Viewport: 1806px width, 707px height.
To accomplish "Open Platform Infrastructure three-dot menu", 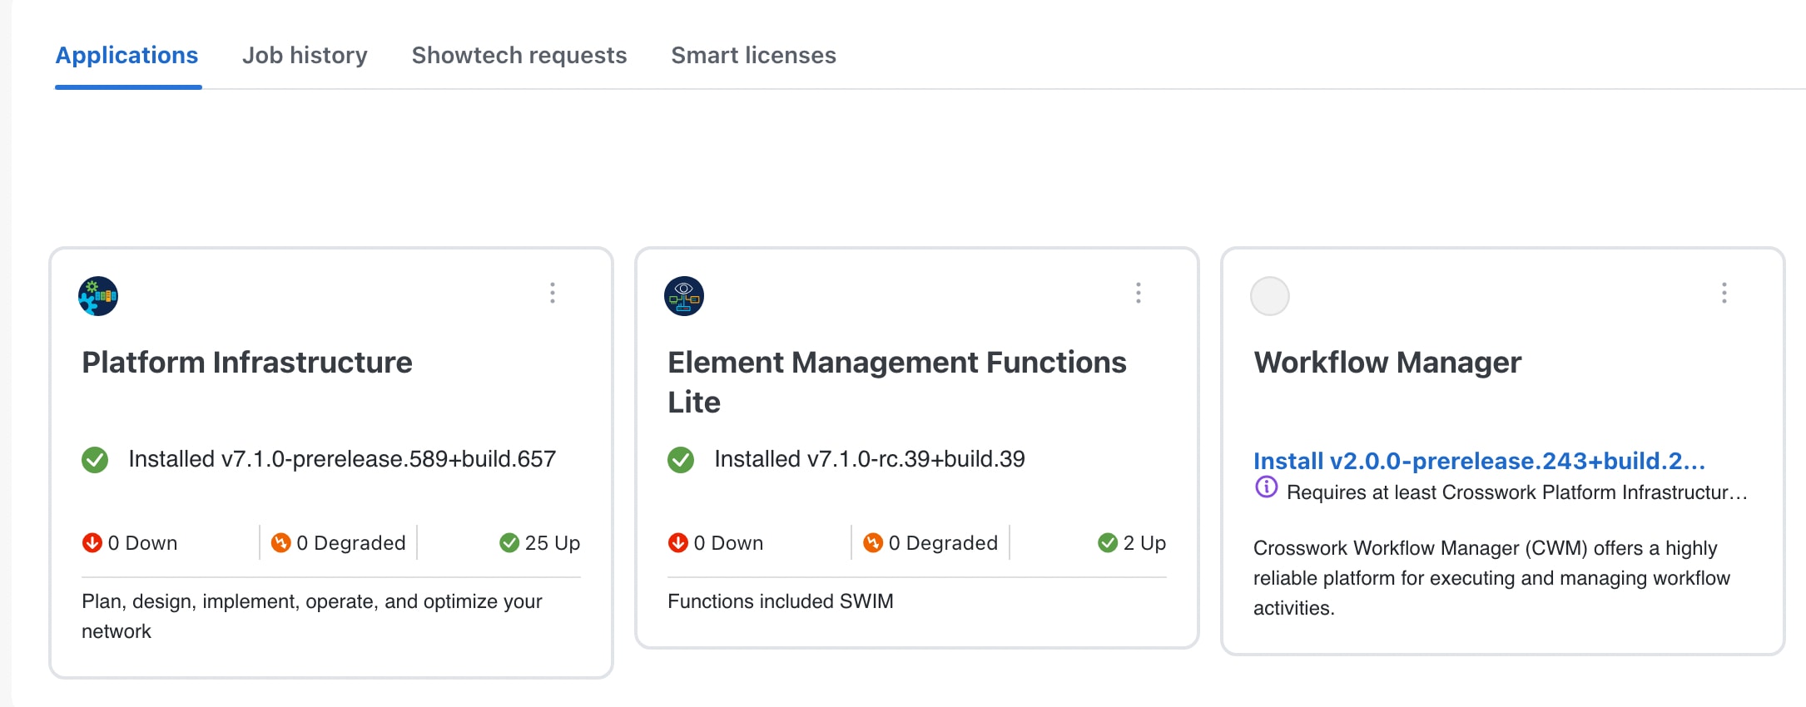I will pyautogui.click(x=553, y=293).
